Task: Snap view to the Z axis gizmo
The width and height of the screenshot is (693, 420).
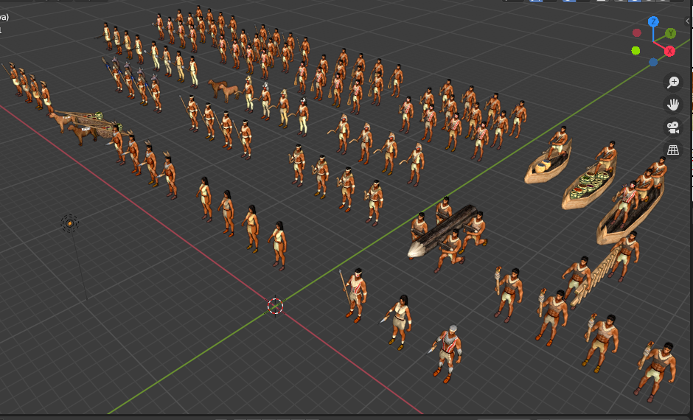Action: point(653,21)
